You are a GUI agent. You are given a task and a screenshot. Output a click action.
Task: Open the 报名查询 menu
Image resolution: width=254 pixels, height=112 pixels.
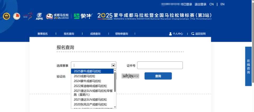coord(69,34)
